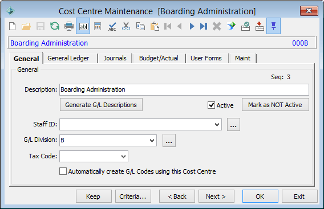Confirm with the OK button
This screenshot has width=324, height=209.
(x=260, y=196)
